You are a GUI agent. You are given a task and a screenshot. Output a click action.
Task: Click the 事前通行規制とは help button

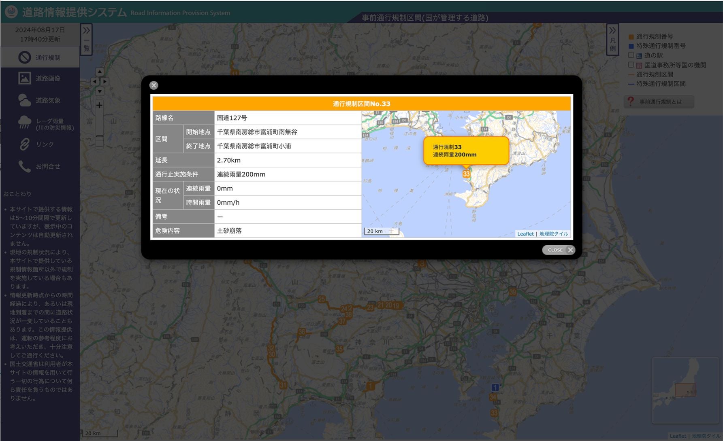pyautogui.click(x=659, y=102)
